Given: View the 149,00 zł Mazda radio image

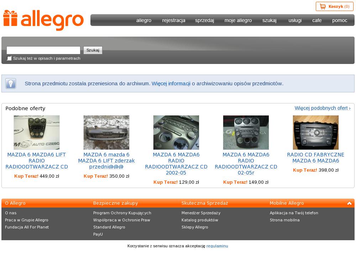Looking at the screenshot, I should 246,133.
